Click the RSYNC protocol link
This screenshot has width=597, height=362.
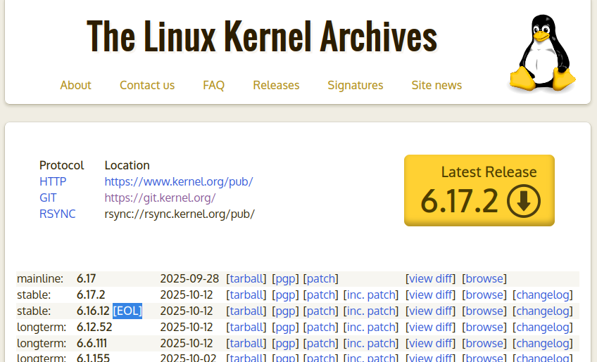(57, 214)
